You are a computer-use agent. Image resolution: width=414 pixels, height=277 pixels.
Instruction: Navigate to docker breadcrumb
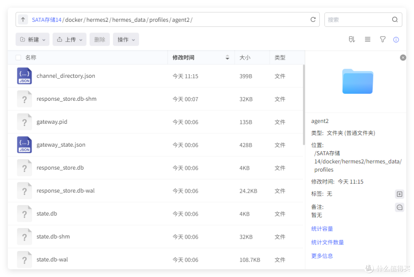coord(74,20)
